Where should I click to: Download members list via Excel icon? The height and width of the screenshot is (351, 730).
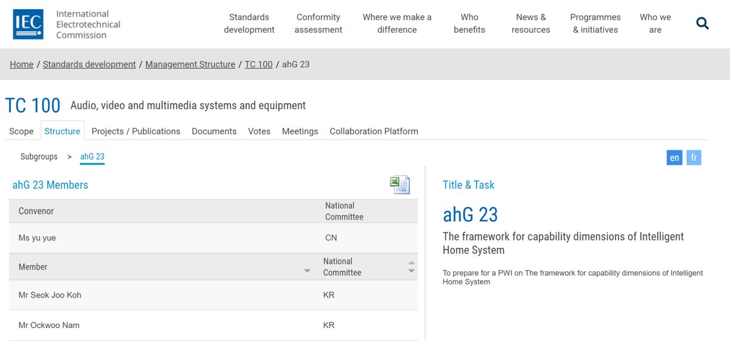[x=400, y=185]
